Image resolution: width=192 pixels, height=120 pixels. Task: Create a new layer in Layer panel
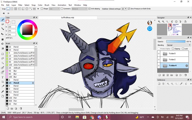pyautogui.click(x=160, y=75)
